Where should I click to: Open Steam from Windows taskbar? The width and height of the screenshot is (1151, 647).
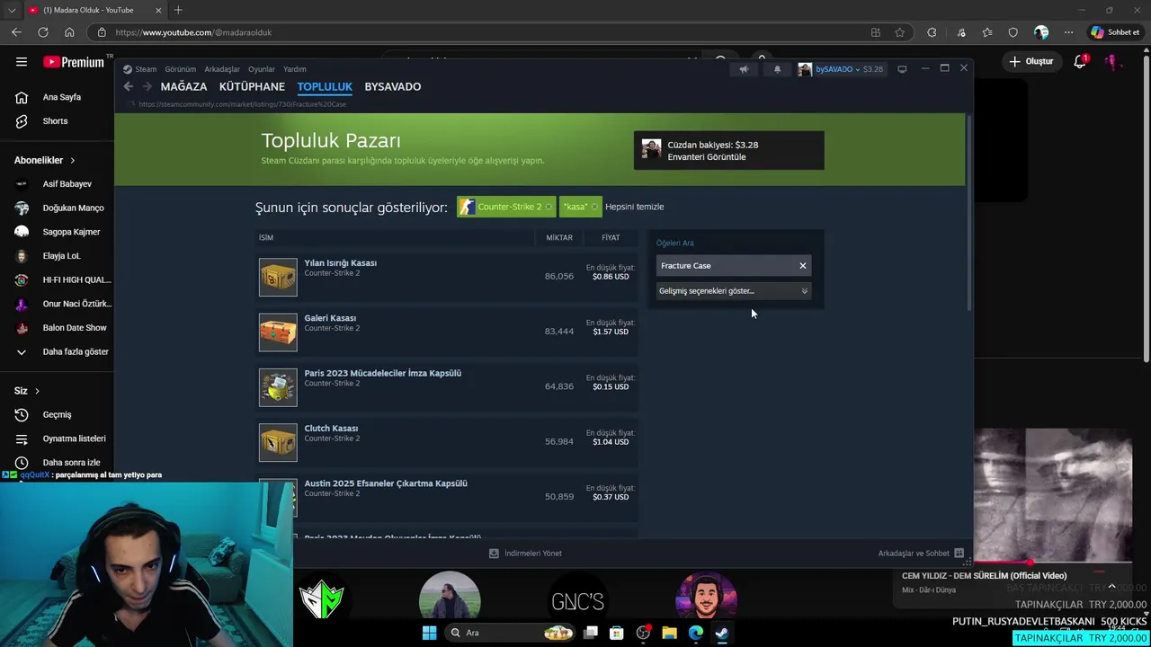(x=722, y=633)
